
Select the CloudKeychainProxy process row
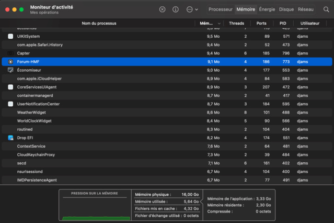(x=167, y=155)
